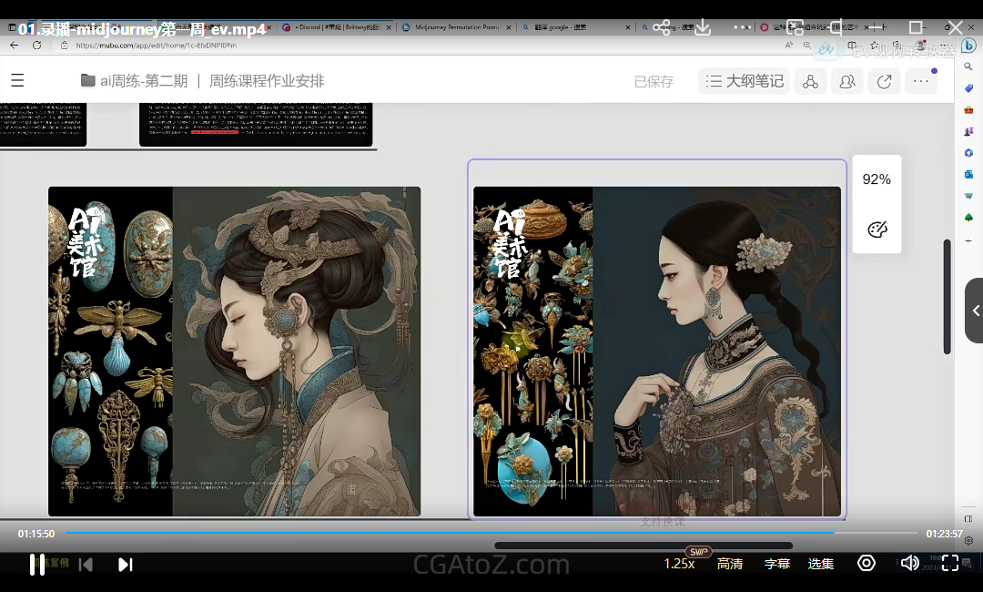Open the 选集 episode list

[821, 564]
